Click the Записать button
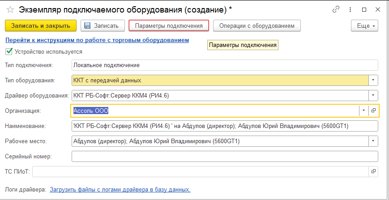The image size is (389, 200). click(x=103, y=26)
